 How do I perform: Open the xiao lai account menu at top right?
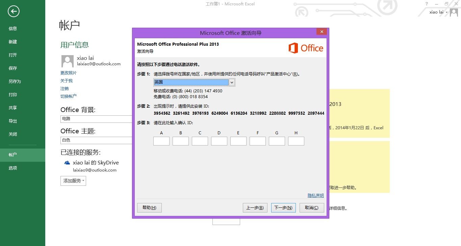click(438, 12)
